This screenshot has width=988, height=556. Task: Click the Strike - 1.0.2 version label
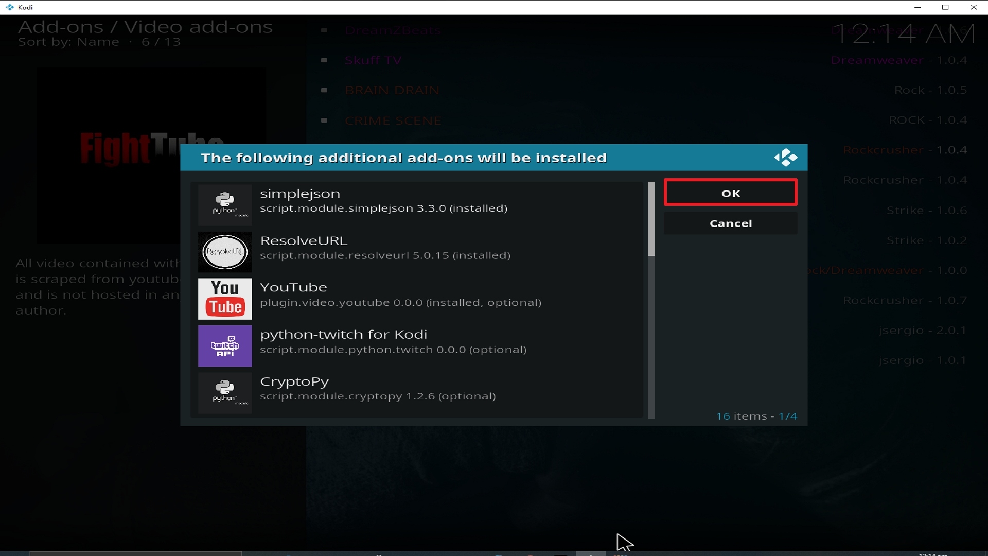click(x=927, y=240)
